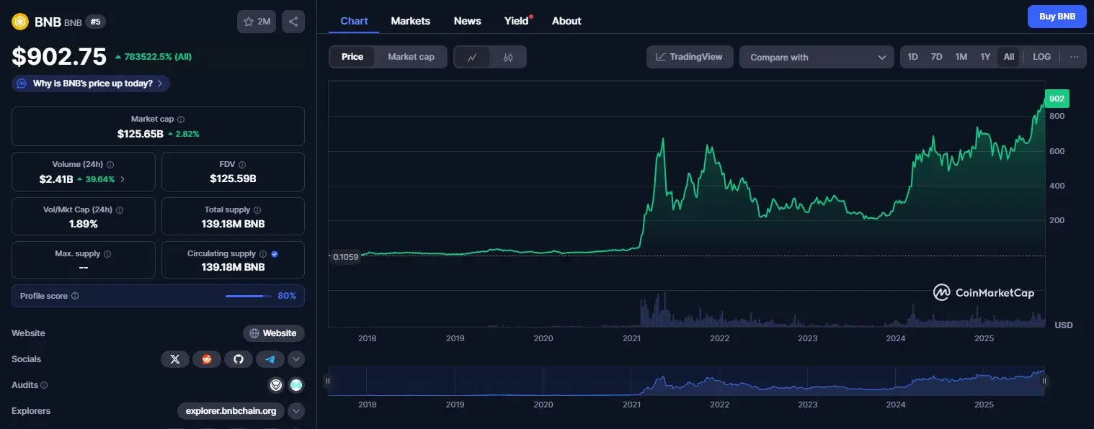The image size is (1094, 429).
Task: Click the right range slider handle
Action: (1044, 381)
